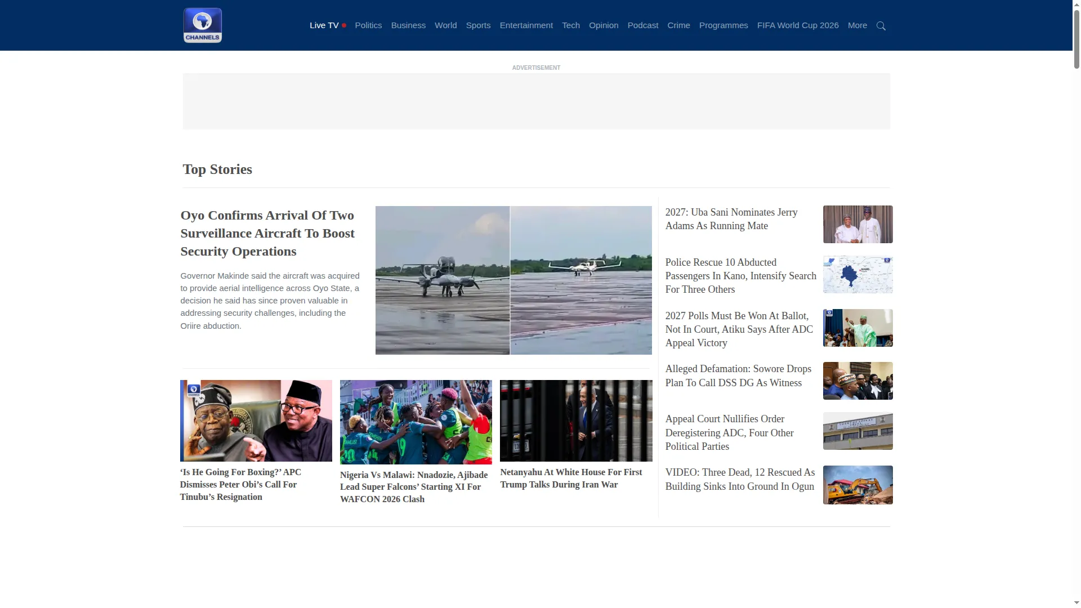Open FIFA World Cup 2026 section

(x=798, y=25)
